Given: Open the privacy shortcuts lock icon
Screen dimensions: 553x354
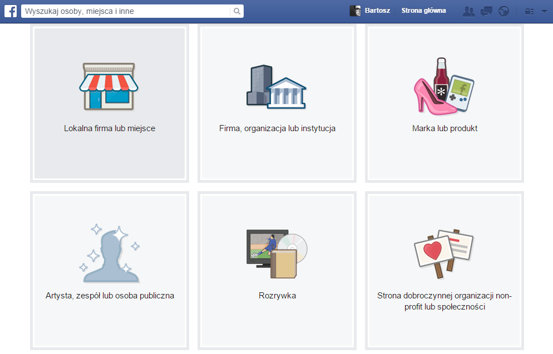Looking at the screenshot, I should click(x=529, y=12).
